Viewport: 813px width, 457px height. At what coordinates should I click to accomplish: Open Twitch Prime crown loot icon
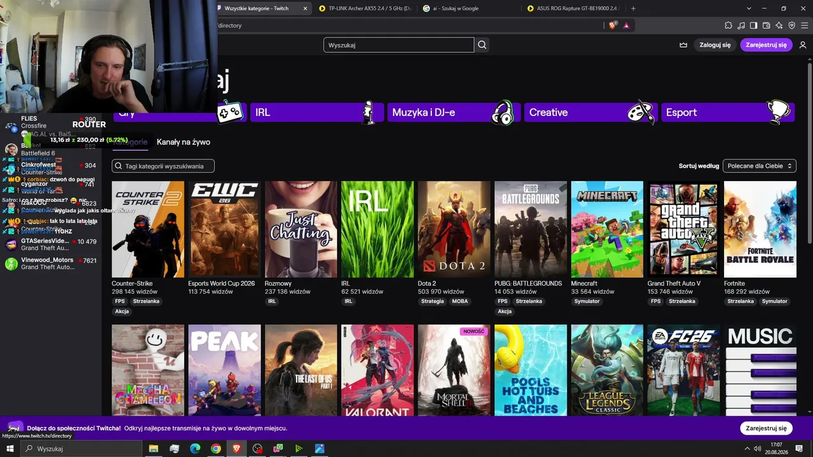click(683, 45)
